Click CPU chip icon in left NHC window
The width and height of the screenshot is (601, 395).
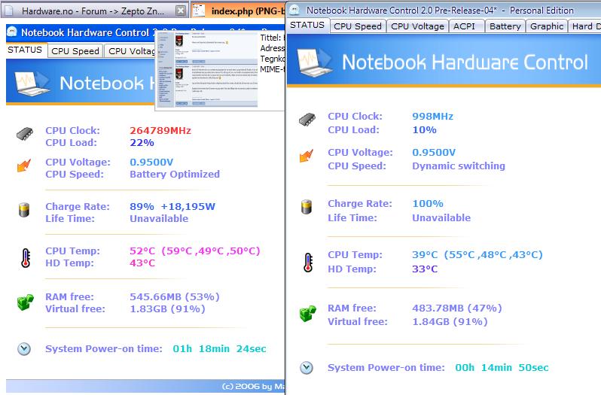(25, 134)
